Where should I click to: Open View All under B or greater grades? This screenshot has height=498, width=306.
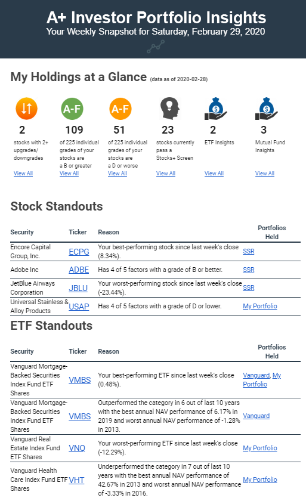coord(69,174)
